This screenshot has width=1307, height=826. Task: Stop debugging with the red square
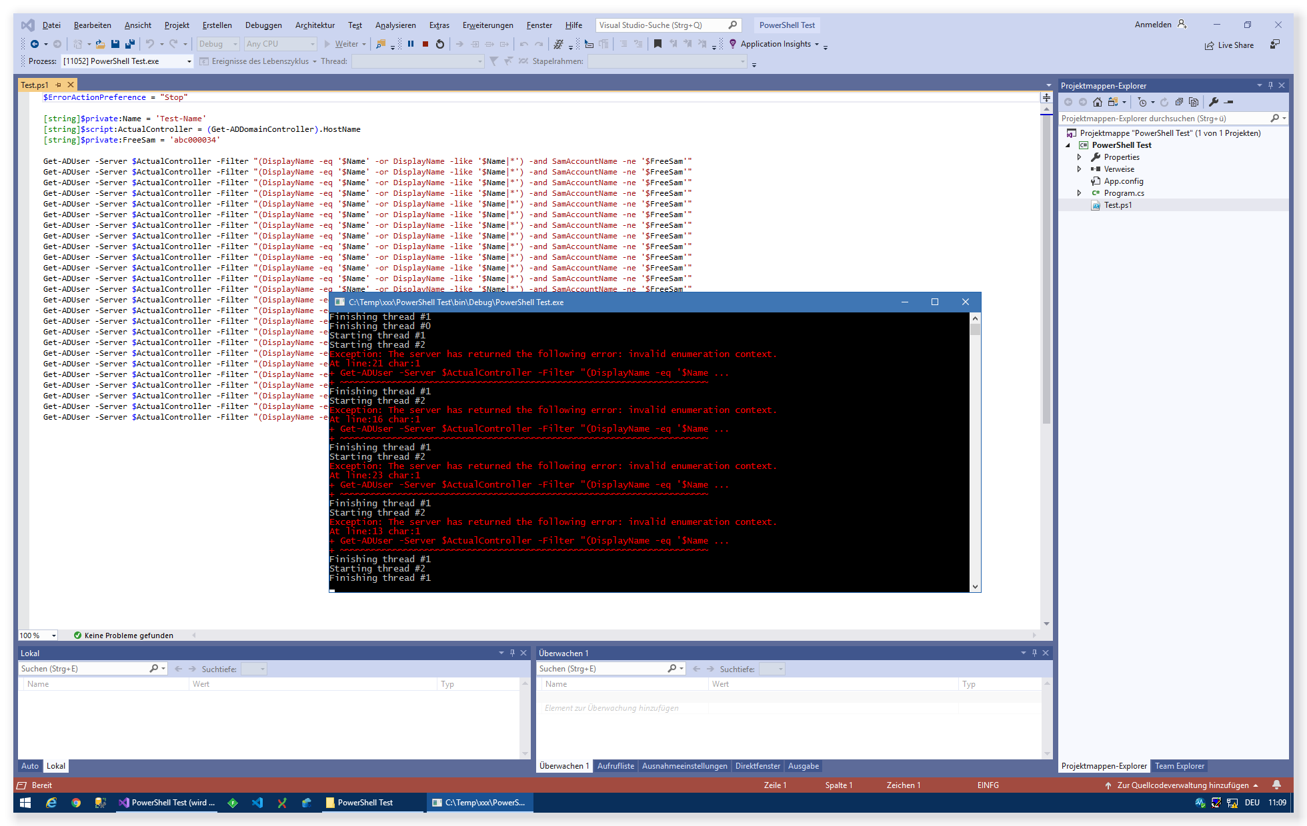[x=425, y=44]
